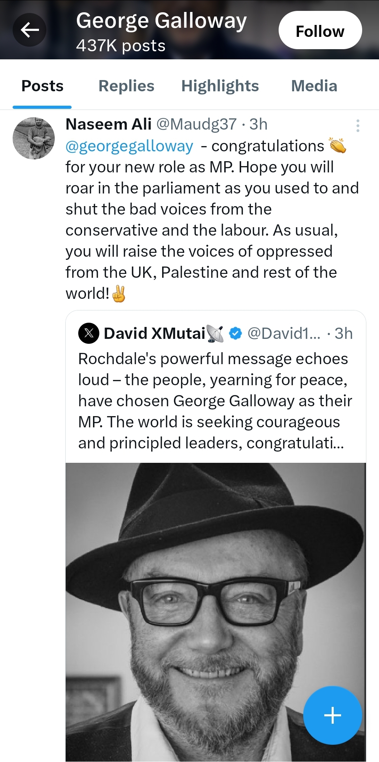379x762 pixels.
Task: Click the satellite dish emoji beside David XMutai
Action: 215,333
